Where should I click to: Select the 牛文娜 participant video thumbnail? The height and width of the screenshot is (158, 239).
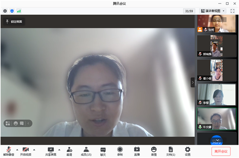[217, 119]
